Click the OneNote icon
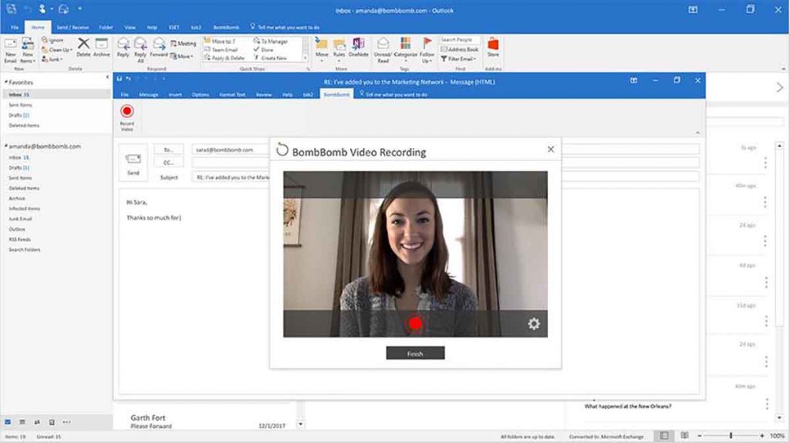This screenshot has width=790, height=443. pos(358,47)
